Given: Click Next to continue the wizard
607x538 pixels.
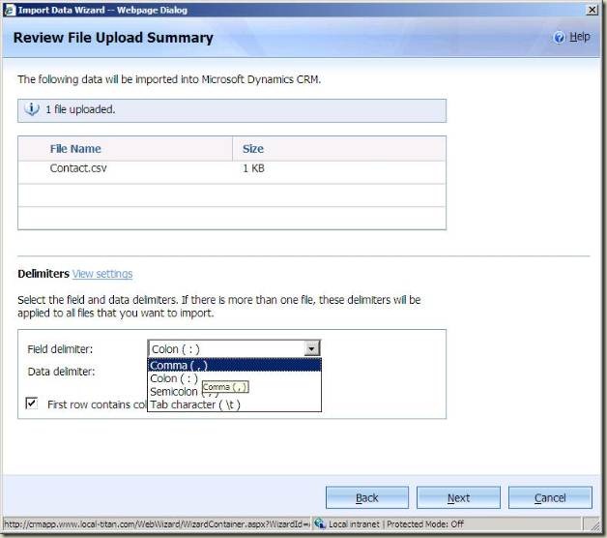Looking at the screenshot, I should 458,497.
